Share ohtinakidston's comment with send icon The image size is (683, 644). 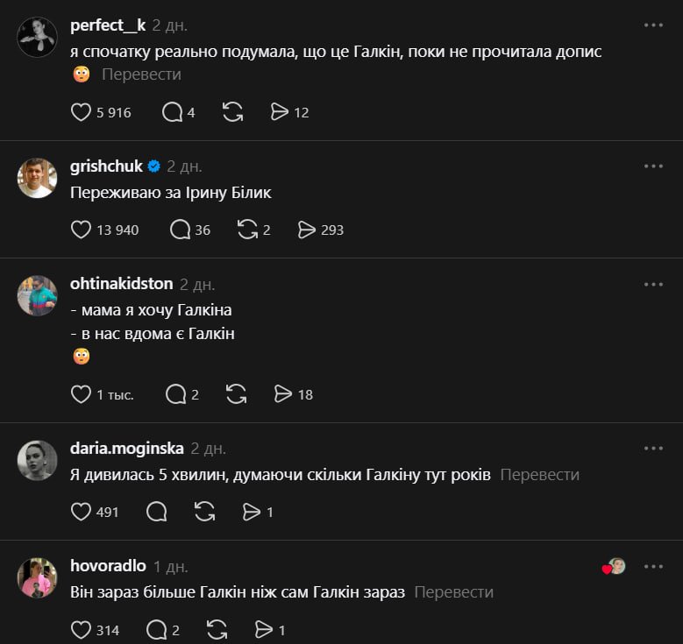coord(281,394)
